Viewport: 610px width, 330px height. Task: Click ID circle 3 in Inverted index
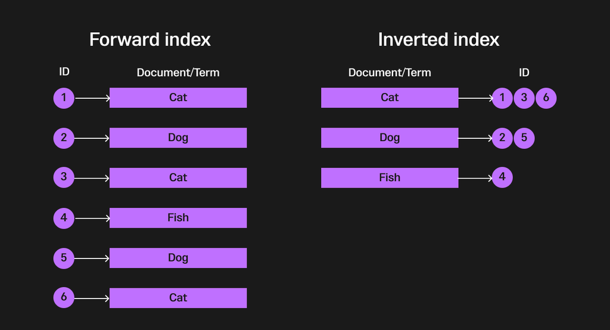tap(524, 98)
